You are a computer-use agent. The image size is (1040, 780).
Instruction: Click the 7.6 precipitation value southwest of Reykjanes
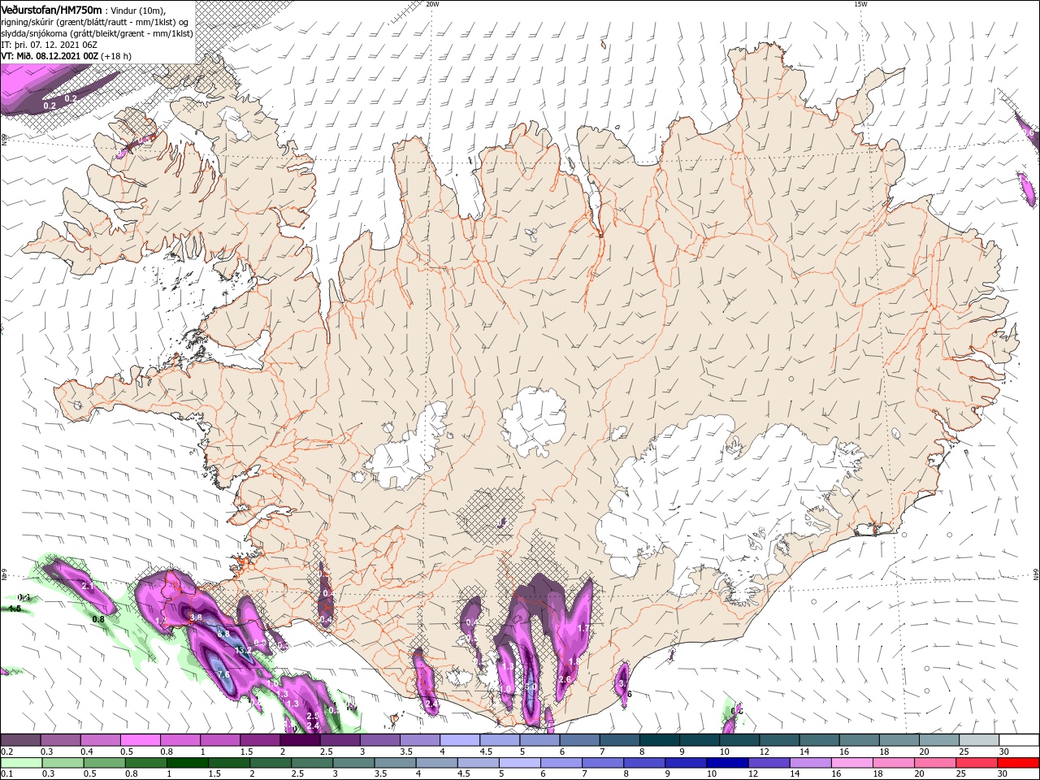coord(225,674)
